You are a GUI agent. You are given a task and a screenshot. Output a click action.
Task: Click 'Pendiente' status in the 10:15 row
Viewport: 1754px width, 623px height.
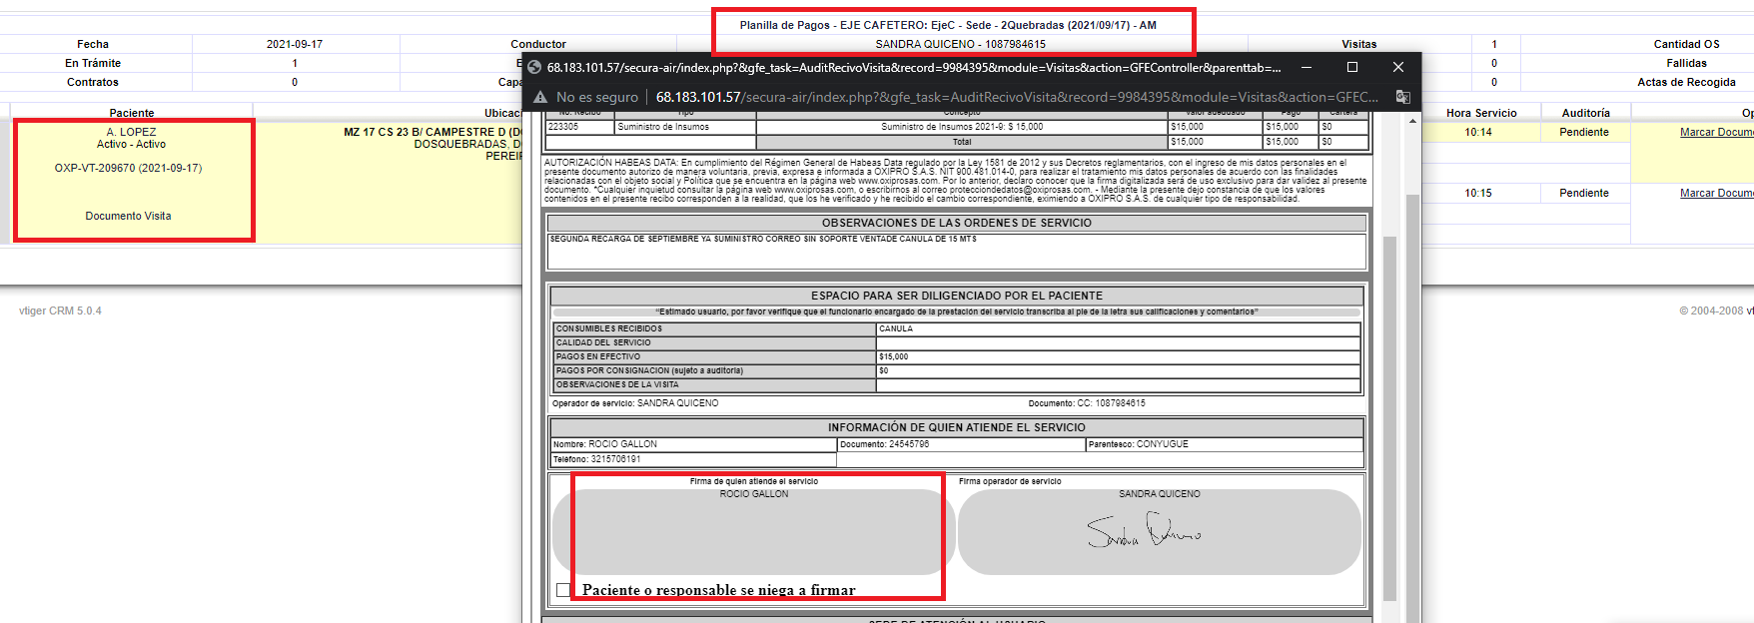click(x=1584, y=193)
